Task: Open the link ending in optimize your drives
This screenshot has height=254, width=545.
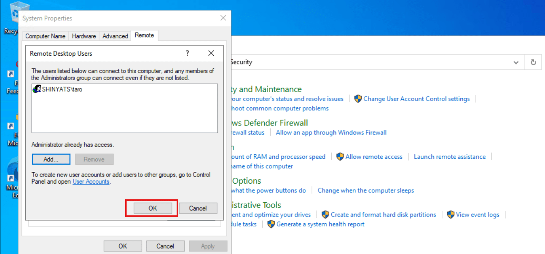Action: [271, 215]
